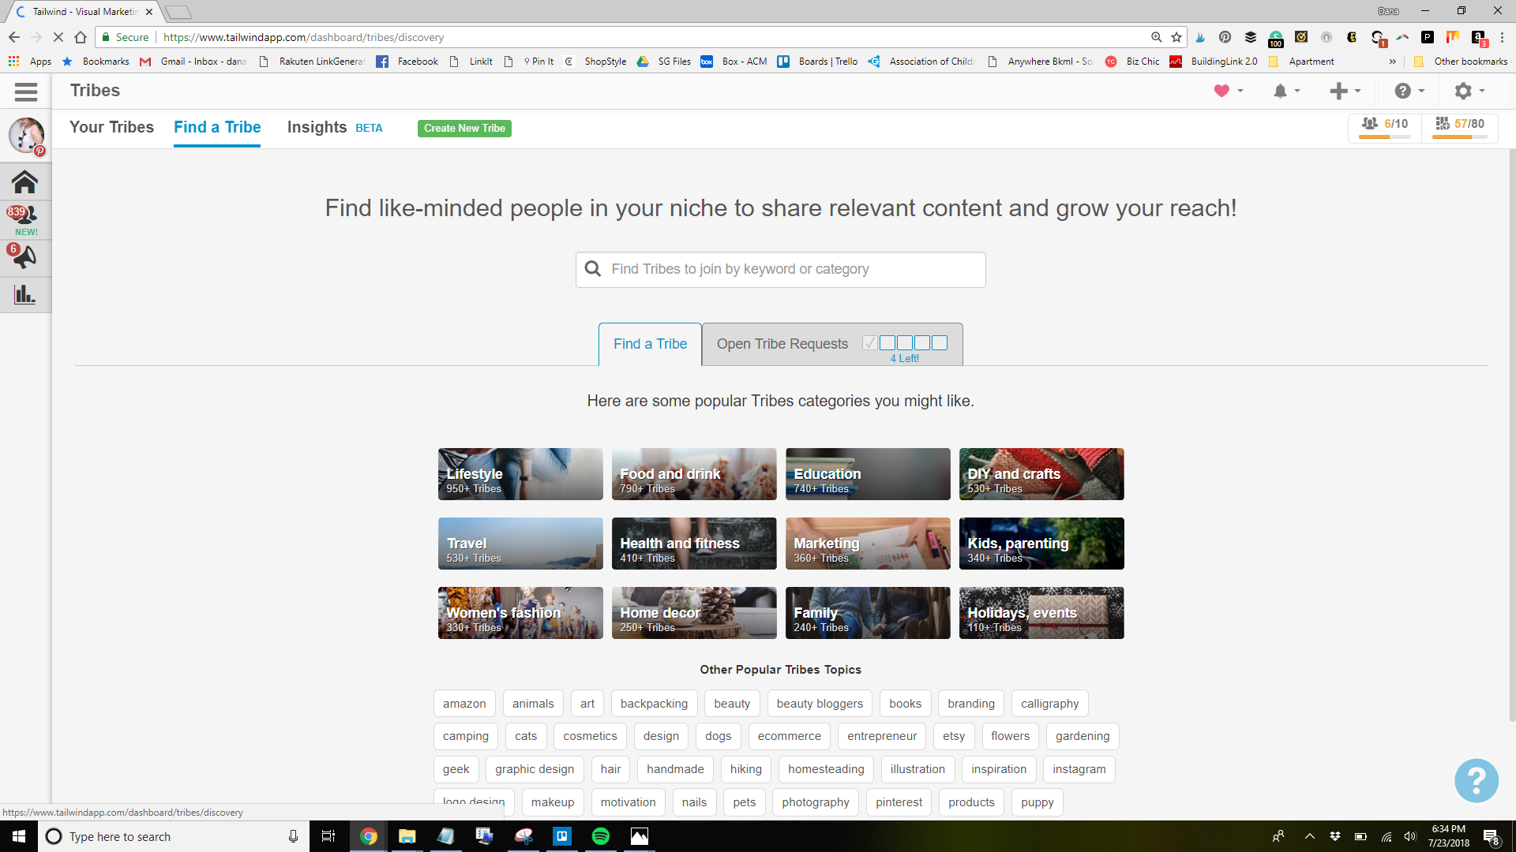1516x852 pixels.
Task: Open the Facebook bookmark
Action: (x=407, y=62)
